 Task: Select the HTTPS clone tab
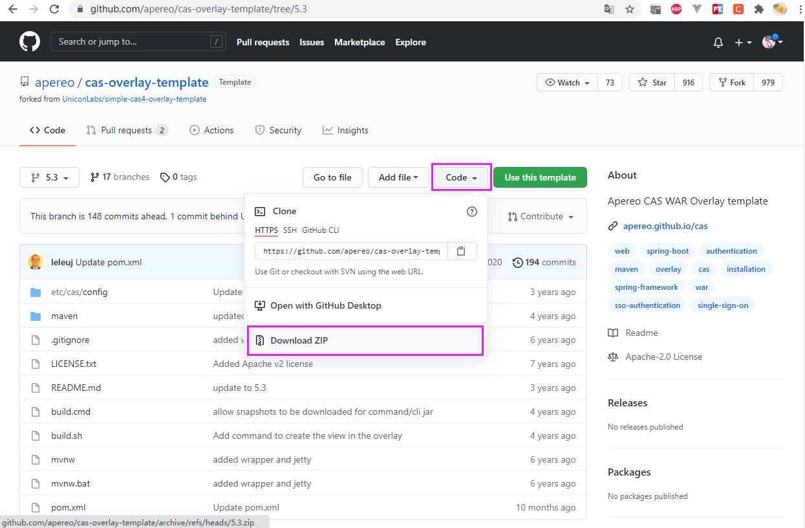[266, 230]
